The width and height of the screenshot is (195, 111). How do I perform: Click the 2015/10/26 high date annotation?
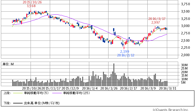click(x=32, y=2)
